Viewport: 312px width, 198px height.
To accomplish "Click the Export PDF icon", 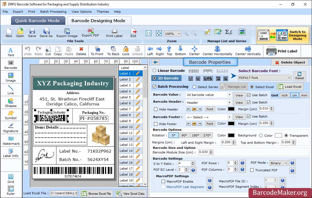I will pos(90,33).
